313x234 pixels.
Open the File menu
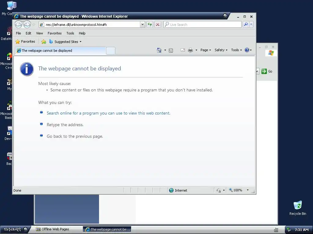click(18, 33)
